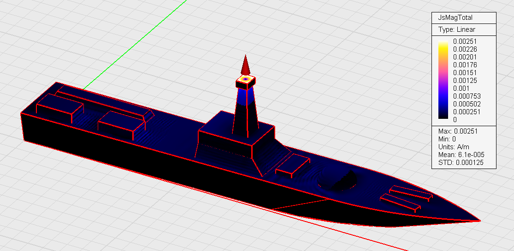This screenshot has height=251, width=514.
Task: Click the 0.00176 scale label
Action: (465, 65)
